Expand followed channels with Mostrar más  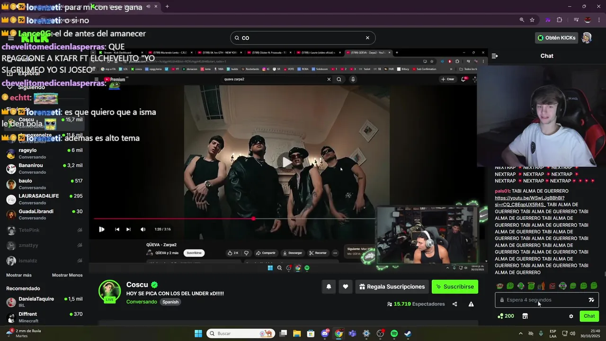click(x=19, y=275)
